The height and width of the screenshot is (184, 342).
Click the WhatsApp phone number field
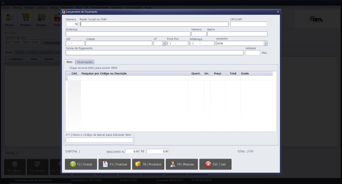202,43
